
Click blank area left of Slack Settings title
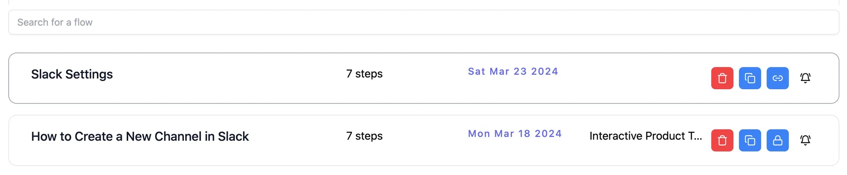point(20,78)
